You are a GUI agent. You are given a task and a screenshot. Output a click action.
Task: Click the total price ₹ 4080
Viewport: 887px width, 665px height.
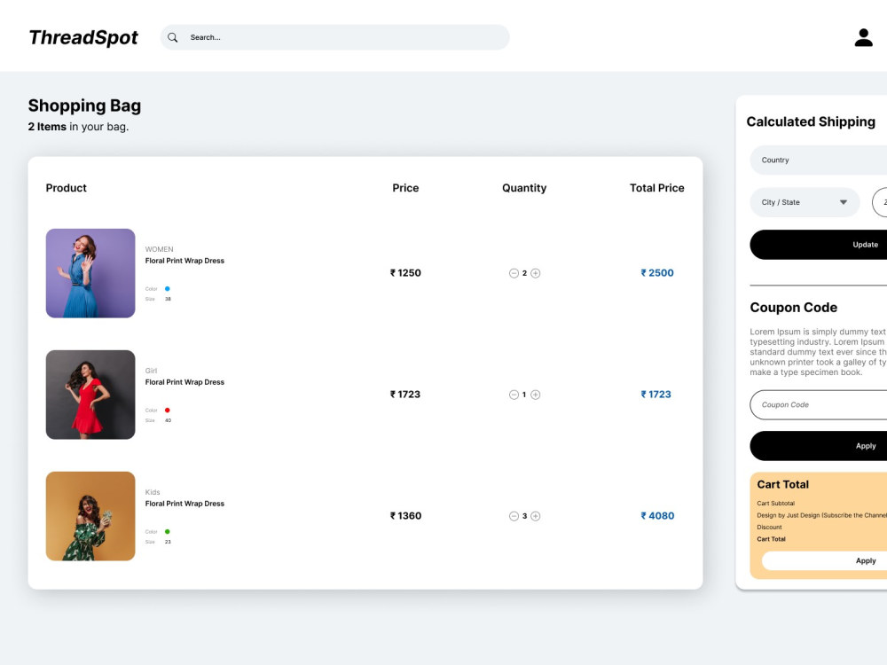(x=657, y=516)
